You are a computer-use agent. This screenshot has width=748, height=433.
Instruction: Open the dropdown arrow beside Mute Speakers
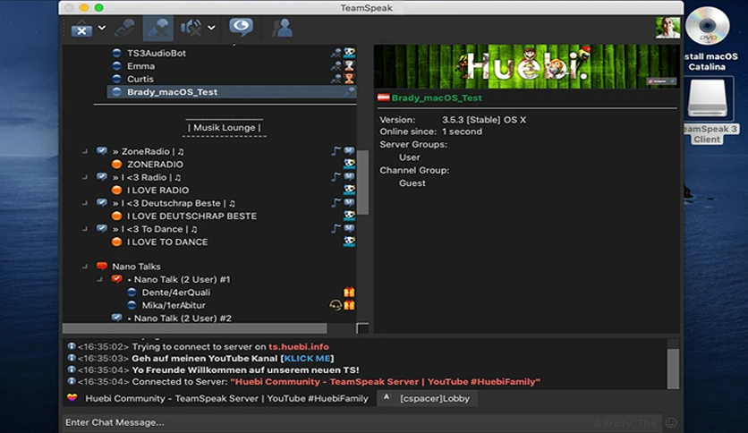[x=211, y=28]
